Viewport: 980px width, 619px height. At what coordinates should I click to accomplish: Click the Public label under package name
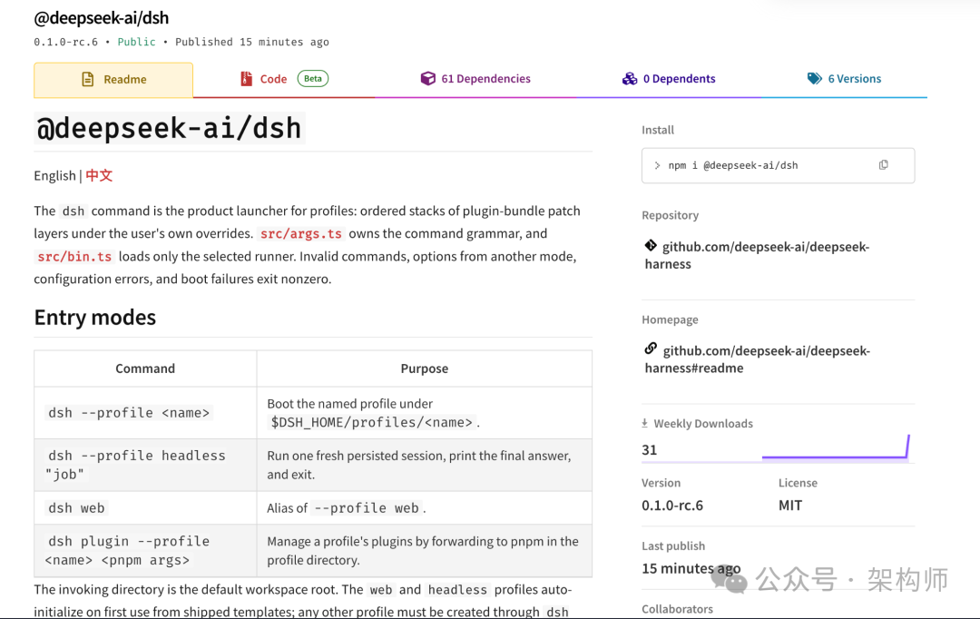tap(136, 42)
